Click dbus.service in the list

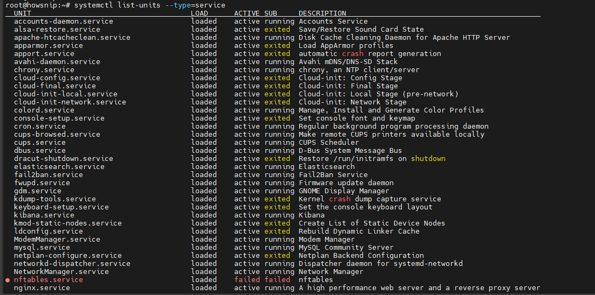[40, 150]
